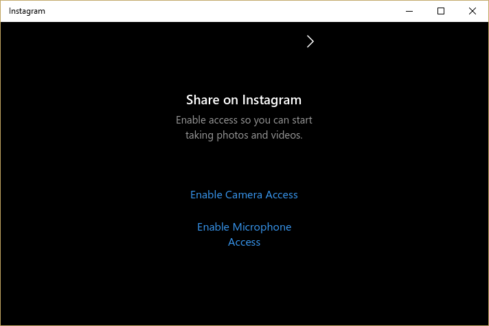Click the Instagram title in title bar
The height and width of the screenshot is (326, 489).
[x=28, y=11]
